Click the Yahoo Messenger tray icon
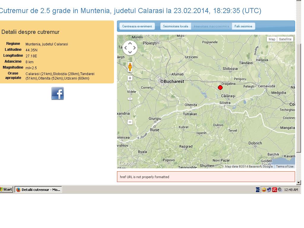The width and height of the screenshot is (304, 228). (264, 190)
